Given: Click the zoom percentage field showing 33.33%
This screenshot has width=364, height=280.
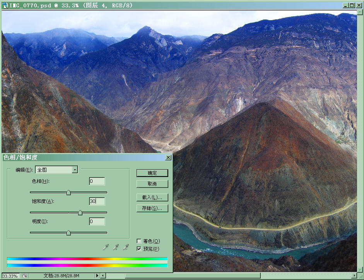Looking at the screenshot, I should click(10, 276).
